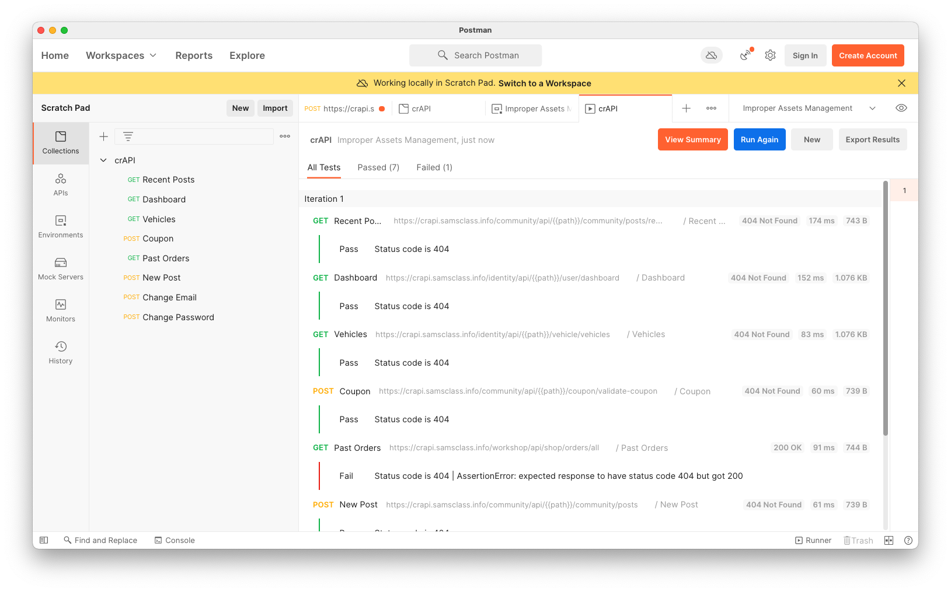
Task: Click the filter icon in collections filter field
Action: pos(128,136)
